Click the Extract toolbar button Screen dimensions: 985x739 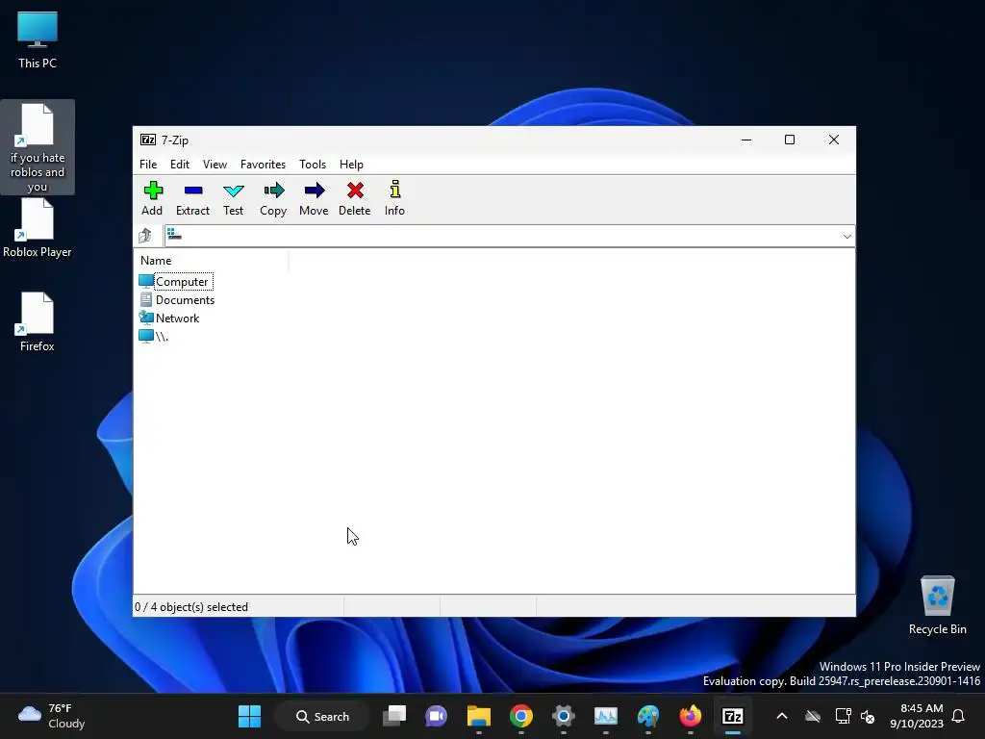click(192, 198)
